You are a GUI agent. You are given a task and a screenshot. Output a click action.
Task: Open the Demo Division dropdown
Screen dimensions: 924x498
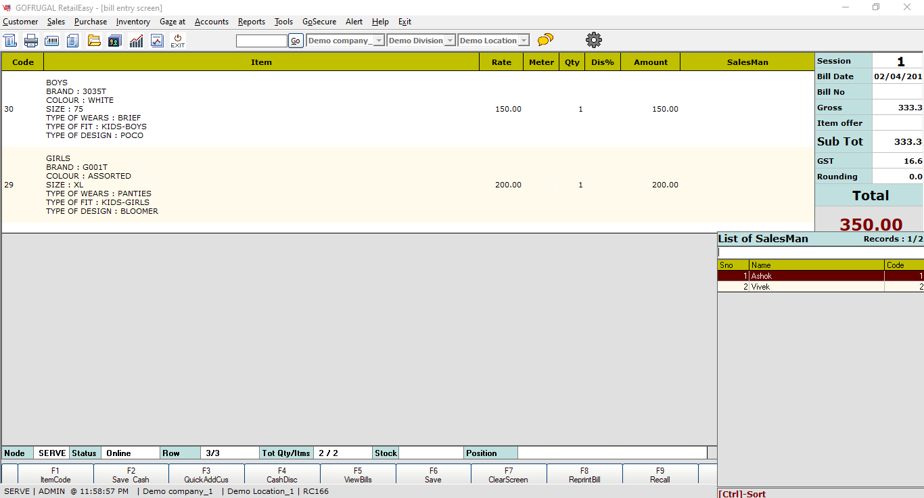421,41
